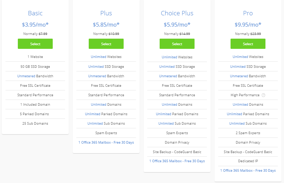The height and width of the screenshot is (183, 284).
Task: Open Pro plan's Office 365 Mailbox link
Action: [248, 170]
